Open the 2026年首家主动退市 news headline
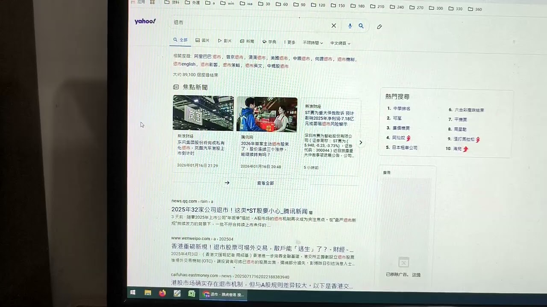The height and width of the screenshot is (307, 547). [265, 149]
